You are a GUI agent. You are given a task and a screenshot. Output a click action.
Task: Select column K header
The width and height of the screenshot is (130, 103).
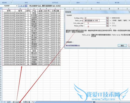(x=92, y=9)
